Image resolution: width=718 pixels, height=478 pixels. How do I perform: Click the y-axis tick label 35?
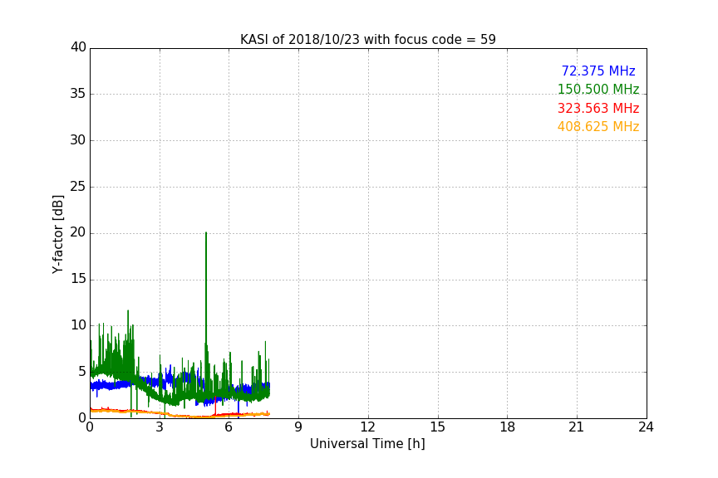pyautogui.click(x=78, y=93)
